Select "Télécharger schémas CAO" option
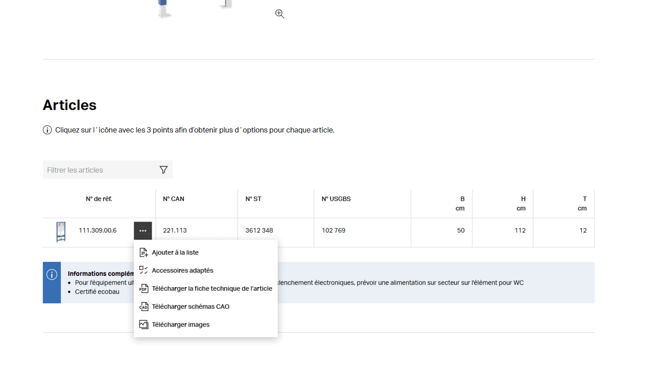Viewport: 651px width, 366px height. (190, 307)
